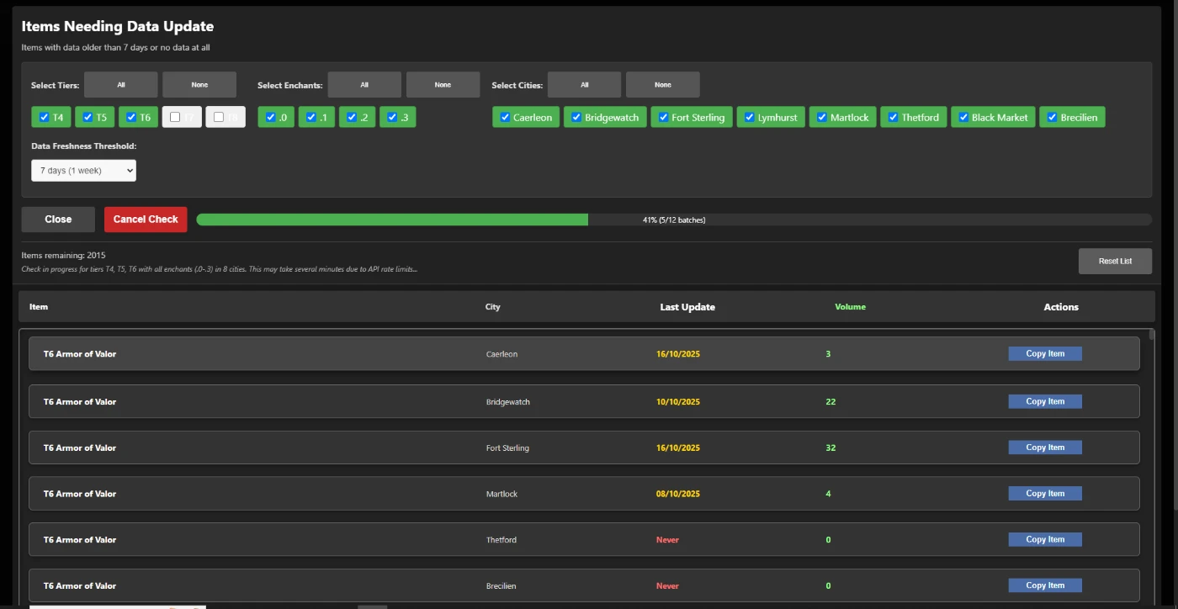Click the Reset List button
The height and width of the screenshot is (609, 1178).
[x=1115, y=262]
